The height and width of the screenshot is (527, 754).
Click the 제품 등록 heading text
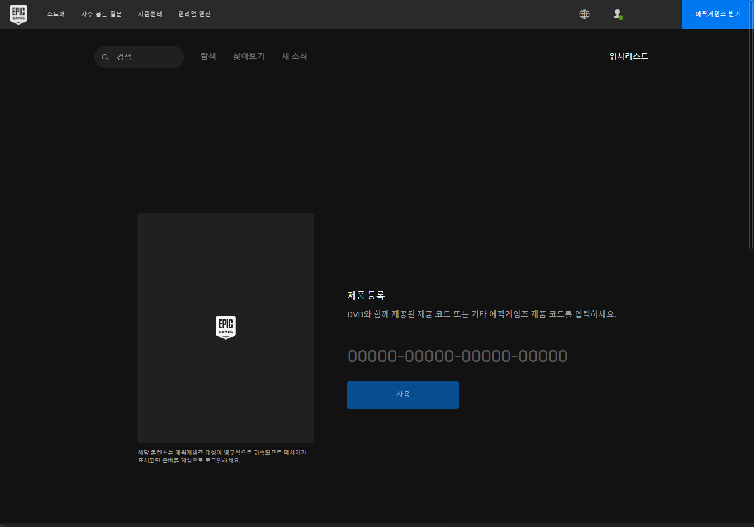(x=366, y=295)
